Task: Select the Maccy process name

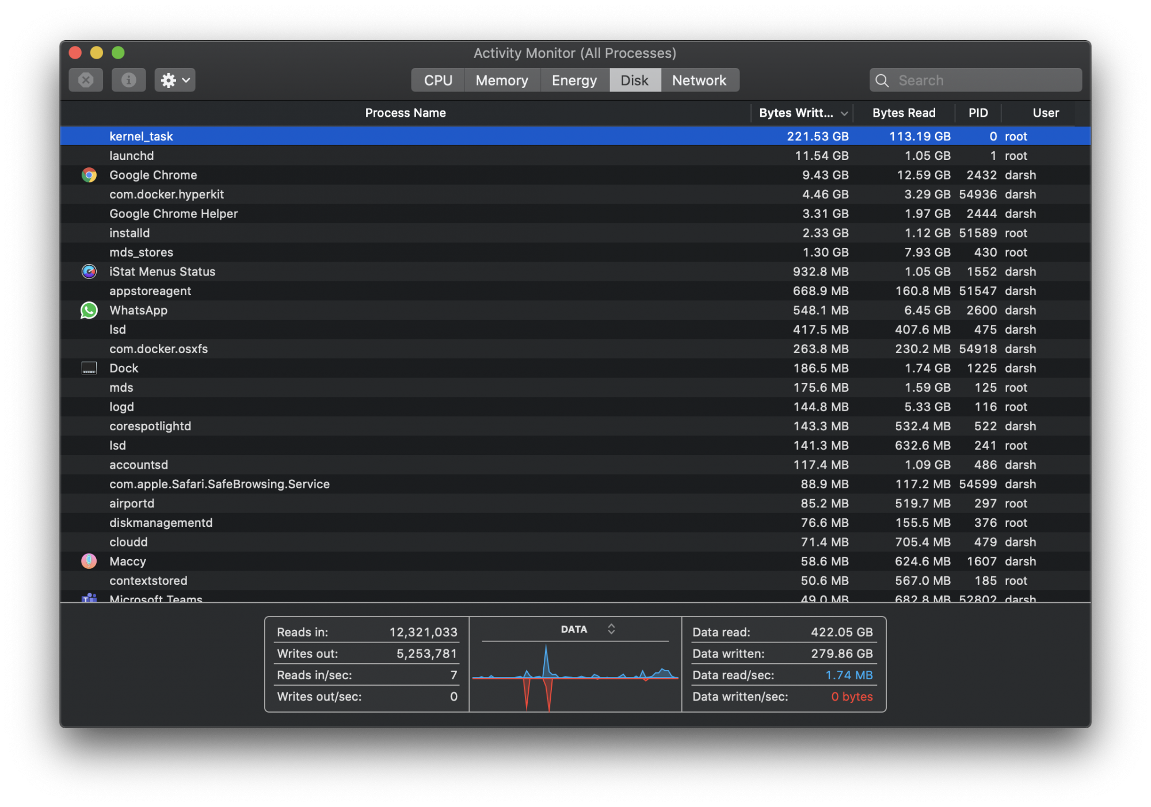Action: coord(128,561)
